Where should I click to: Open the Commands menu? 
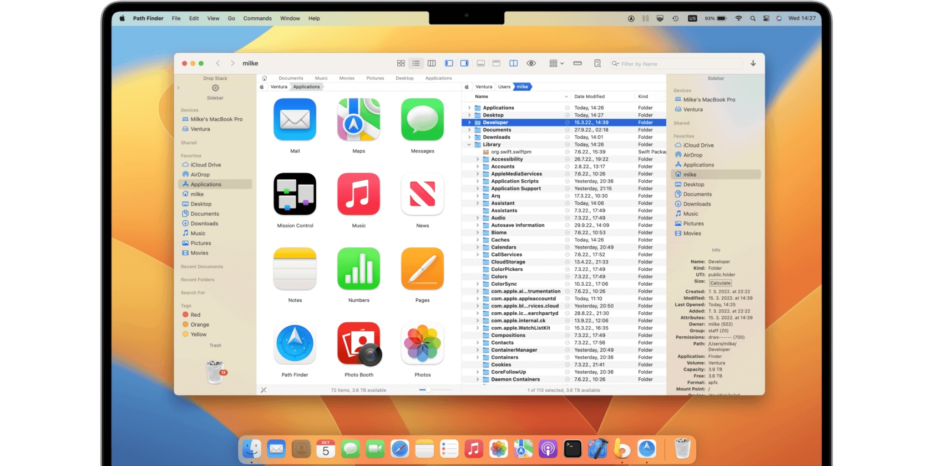257,18
